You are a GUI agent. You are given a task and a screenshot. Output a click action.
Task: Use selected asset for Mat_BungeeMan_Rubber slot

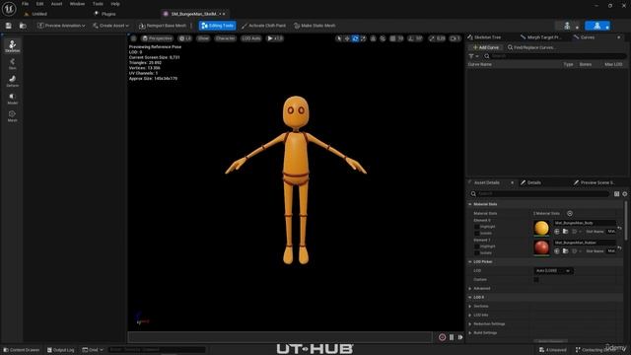557,251
